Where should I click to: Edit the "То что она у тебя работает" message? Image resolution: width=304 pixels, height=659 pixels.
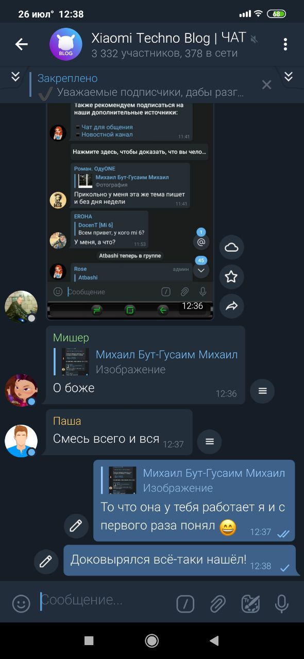coord(76,526)
